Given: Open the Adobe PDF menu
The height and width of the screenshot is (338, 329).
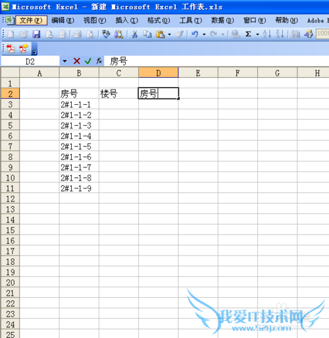Looking at the screenshot, I should coord(318,20).
